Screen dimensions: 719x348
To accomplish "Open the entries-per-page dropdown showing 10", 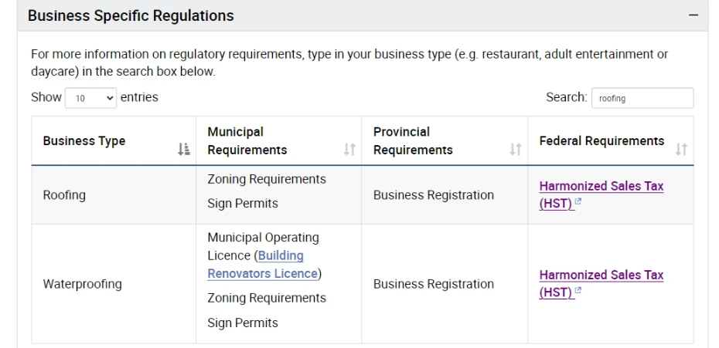I will click(90, 98).
